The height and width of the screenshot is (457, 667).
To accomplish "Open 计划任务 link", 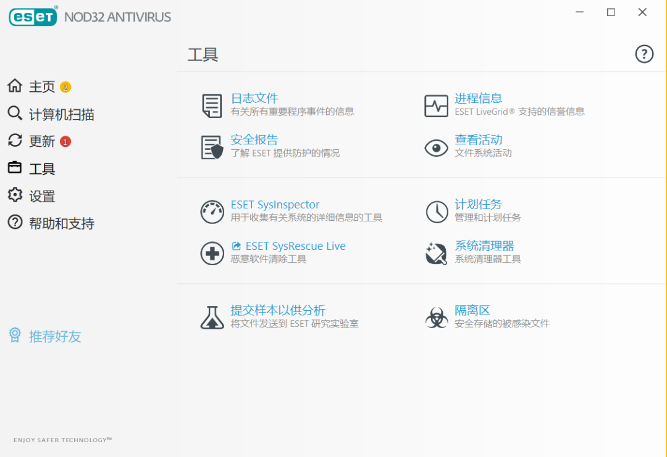I will 478,204.
